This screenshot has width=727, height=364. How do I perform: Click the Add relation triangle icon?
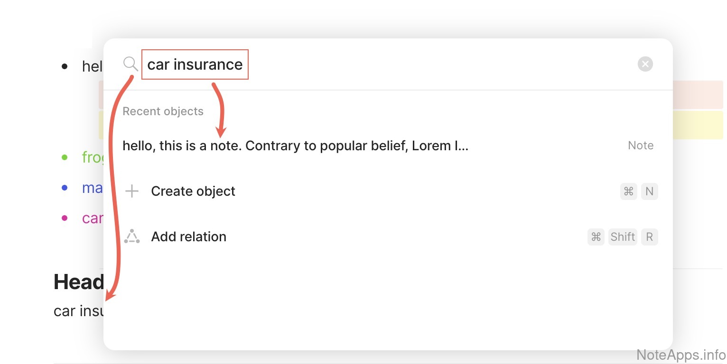point(132,237)
